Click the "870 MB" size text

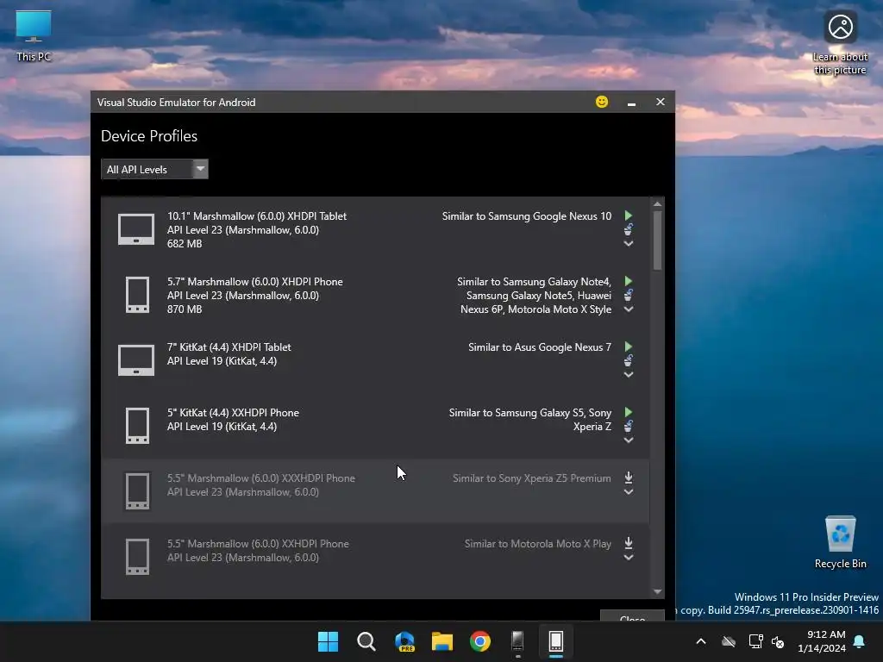point(185,309)
